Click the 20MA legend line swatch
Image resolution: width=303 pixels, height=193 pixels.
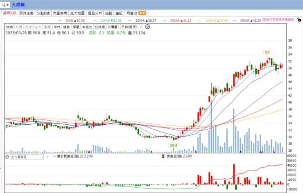click(x=130, y=21)
